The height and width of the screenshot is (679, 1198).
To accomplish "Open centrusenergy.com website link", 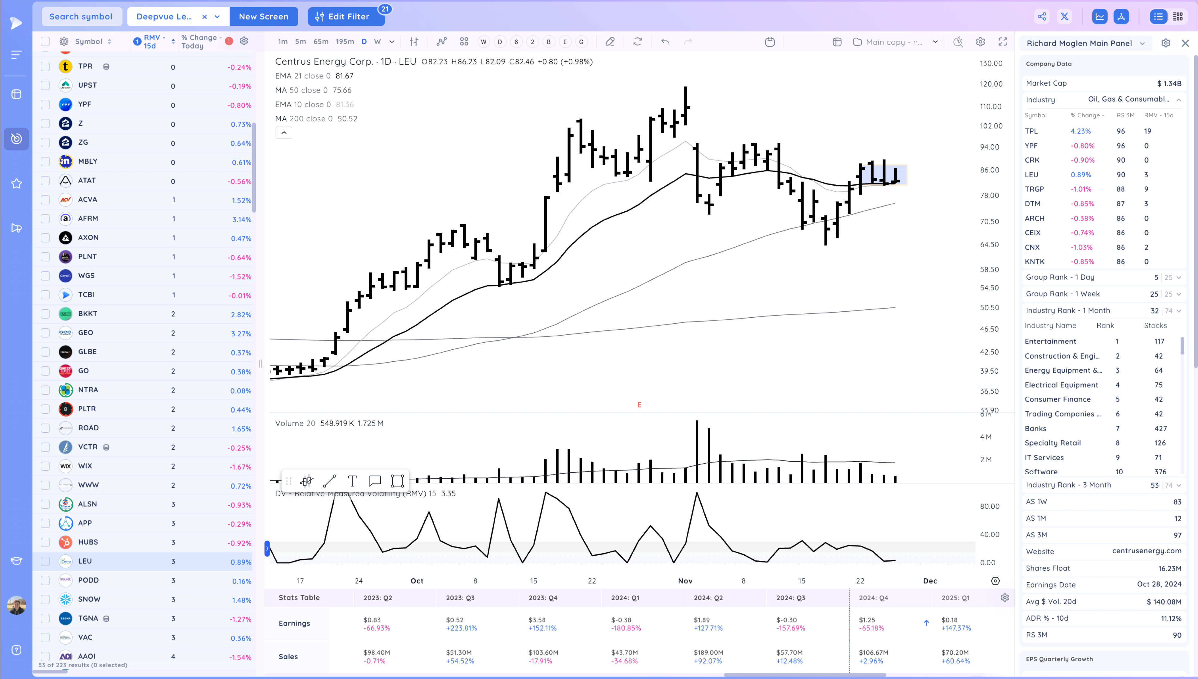I will (x=1146, y=551).
